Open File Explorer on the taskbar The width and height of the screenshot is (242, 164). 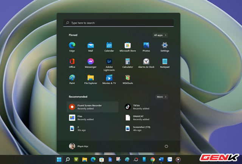point(85,159)
